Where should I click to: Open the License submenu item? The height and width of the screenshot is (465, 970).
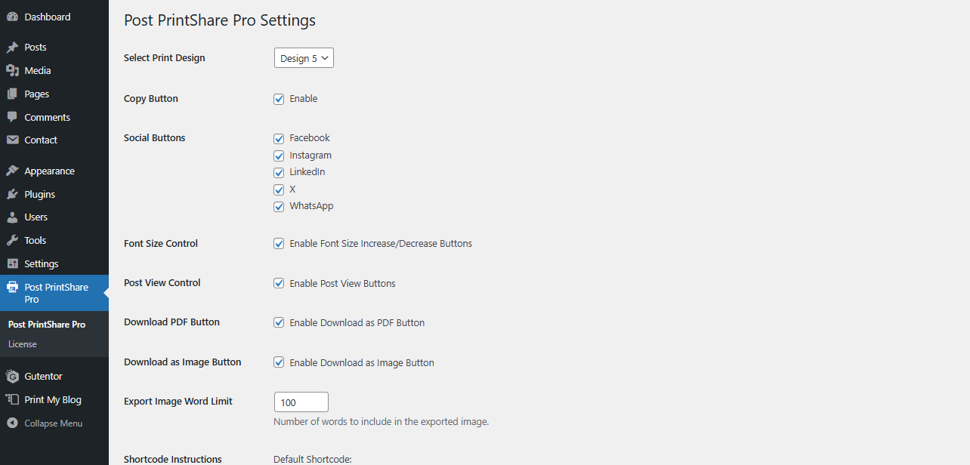(x=23, y=344)
